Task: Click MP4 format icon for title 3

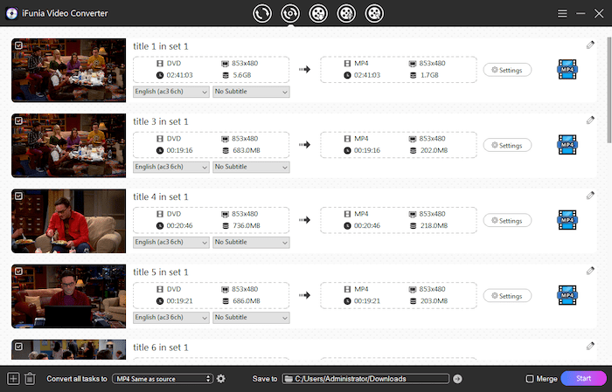Action: [567, 145]
